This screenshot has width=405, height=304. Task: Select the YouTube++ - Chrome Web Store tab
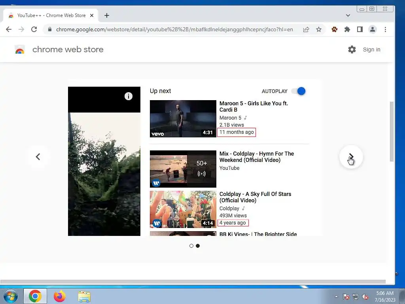pos(51,15)
